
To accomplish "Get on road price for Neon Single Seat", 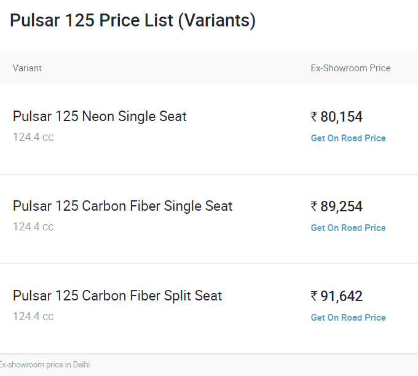I will (x=348, y=138).
